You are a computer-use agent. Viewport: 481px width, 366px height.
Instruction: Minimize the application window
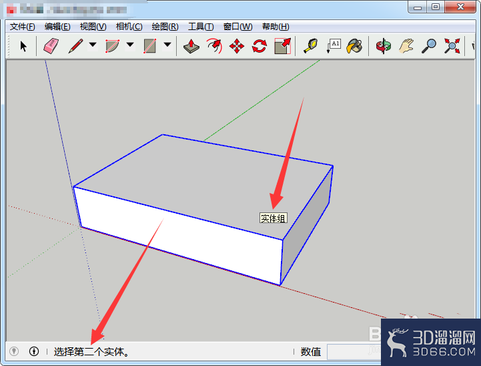click(417, 7)
